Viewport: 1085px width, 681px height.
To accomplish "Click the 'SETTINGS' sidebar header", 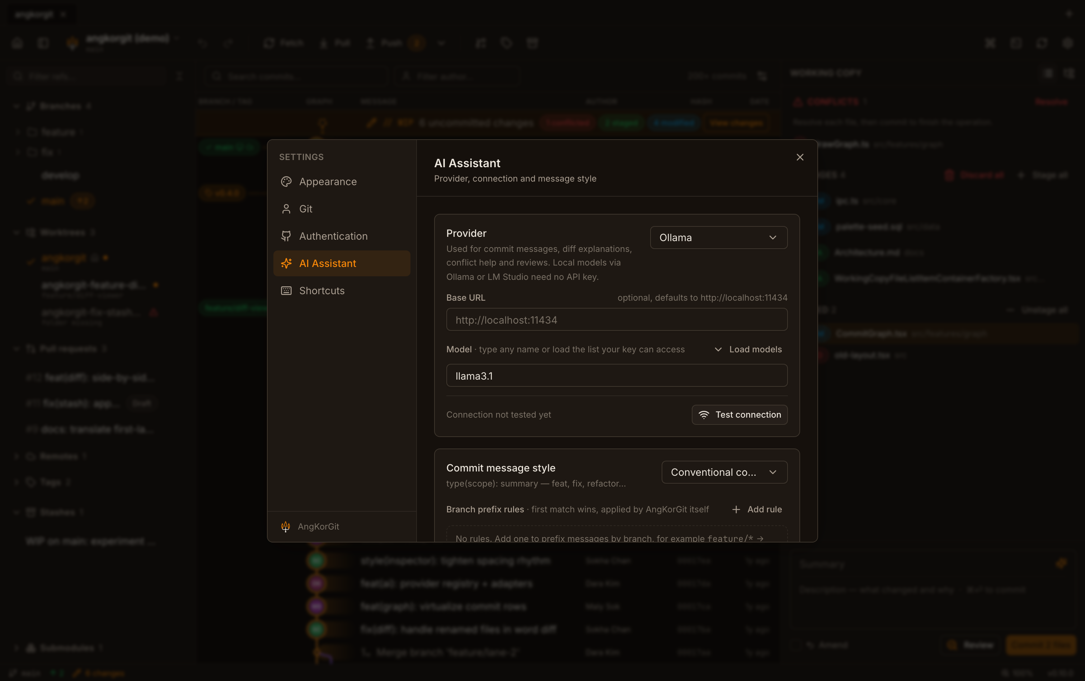I will click(301, 157).
